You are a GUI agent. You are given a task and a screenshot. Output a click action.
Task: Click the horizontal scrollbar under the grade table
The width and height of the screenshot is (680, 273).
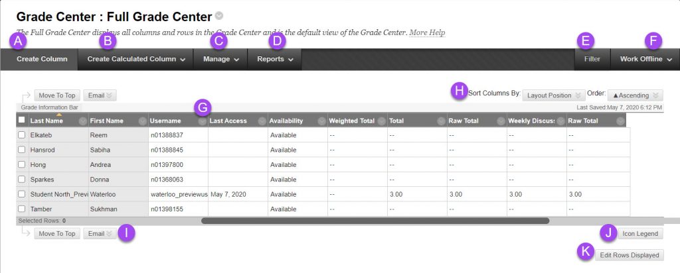coord(375,221)
